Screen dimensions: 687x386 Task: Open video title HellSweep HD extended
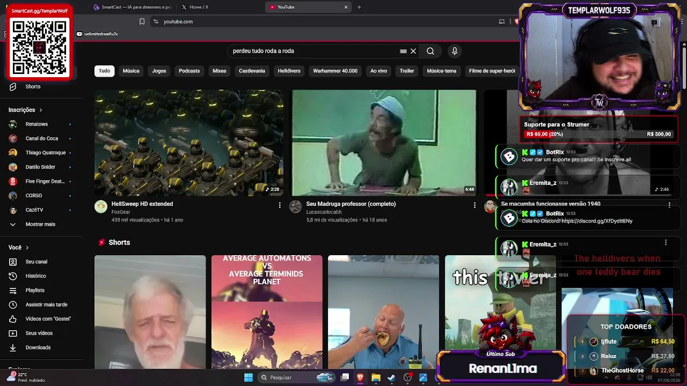tap(142, 204)
